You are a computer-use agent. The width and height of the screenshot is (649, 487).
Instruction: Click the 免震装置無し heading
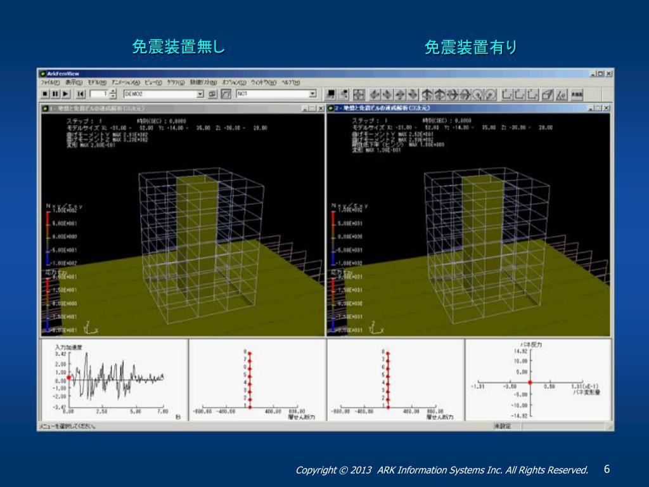179,47
